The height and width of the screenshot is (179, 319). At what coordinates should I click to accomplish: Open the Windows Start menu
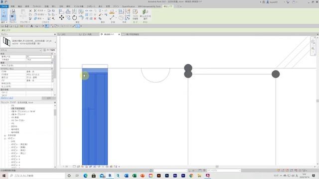tap(4, 176)
